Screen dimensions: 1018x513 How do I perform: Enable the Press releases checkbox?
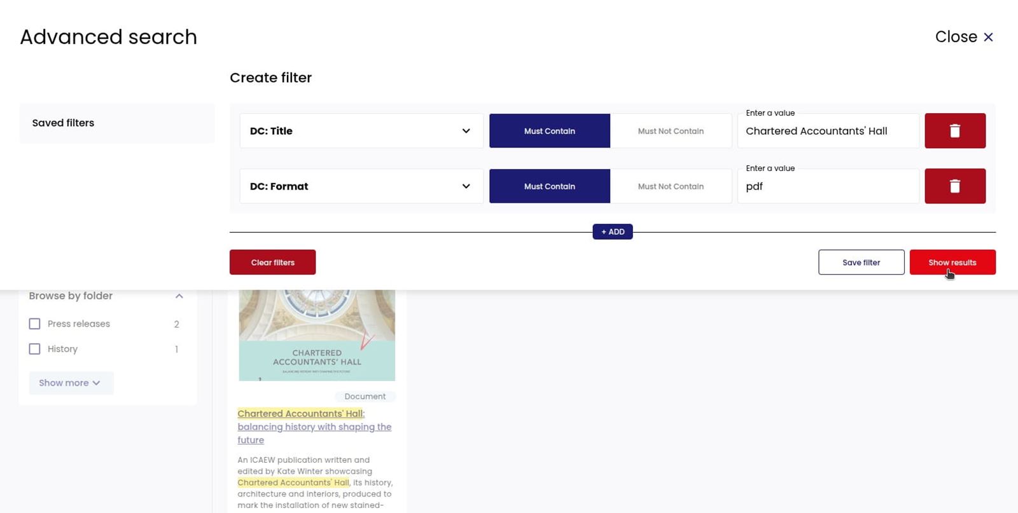[x=34, y=324]
